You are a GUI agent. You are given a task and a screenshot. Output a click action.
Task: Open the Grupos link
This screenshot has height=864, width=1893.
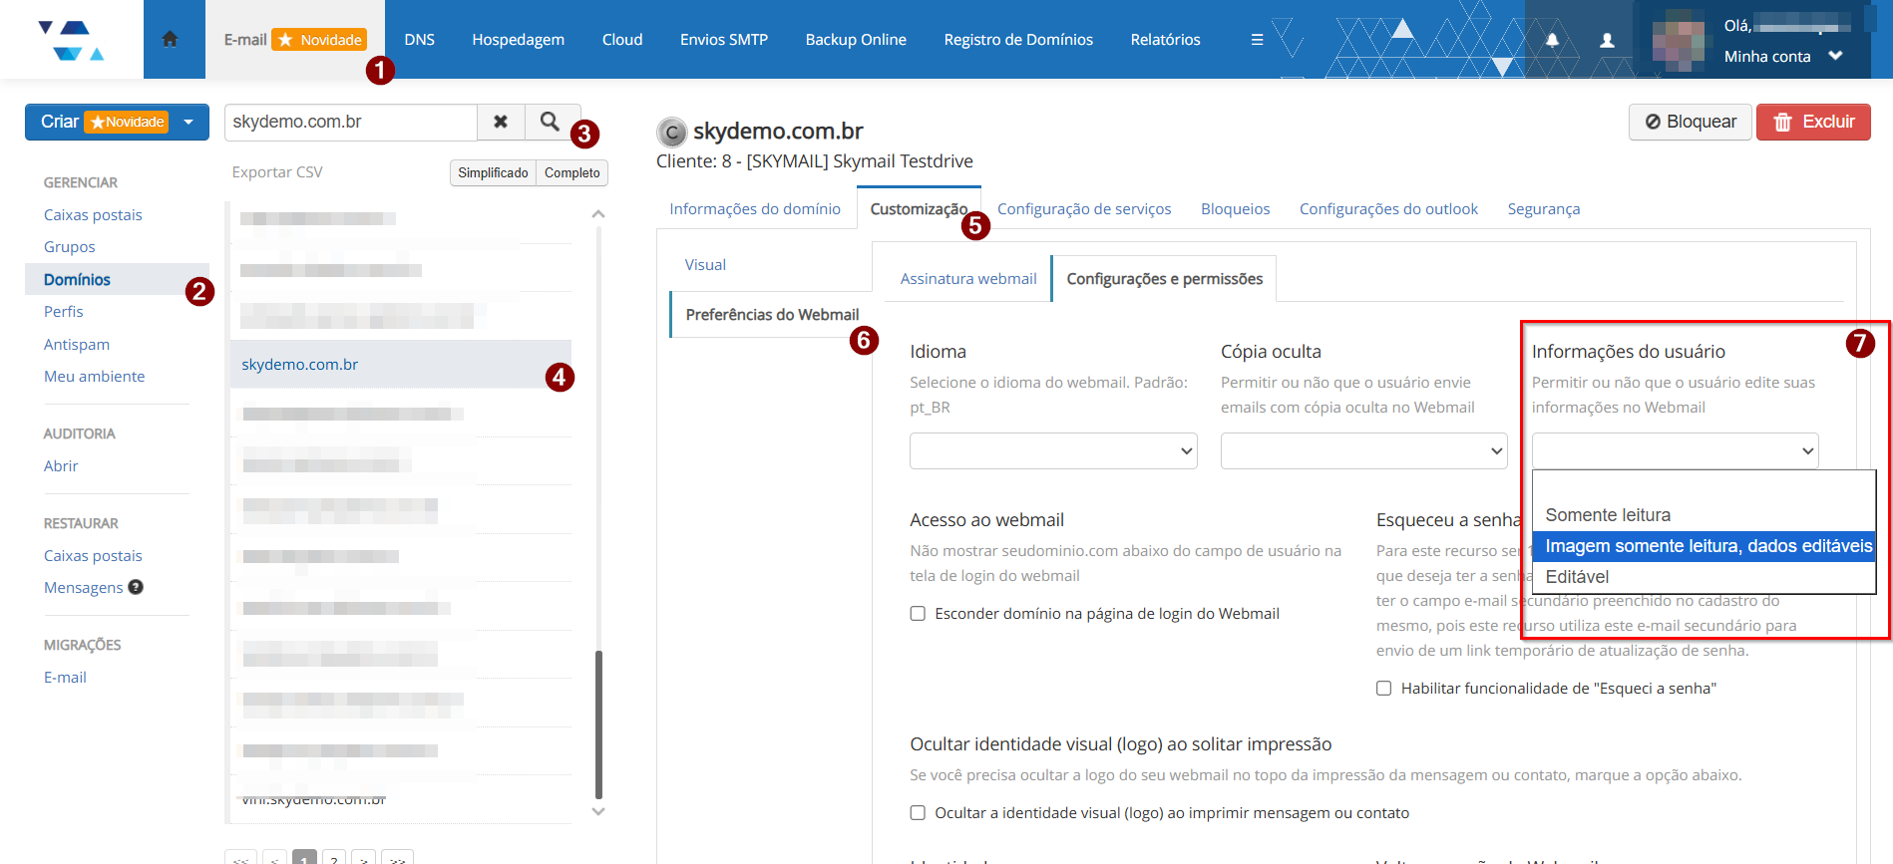70,247
